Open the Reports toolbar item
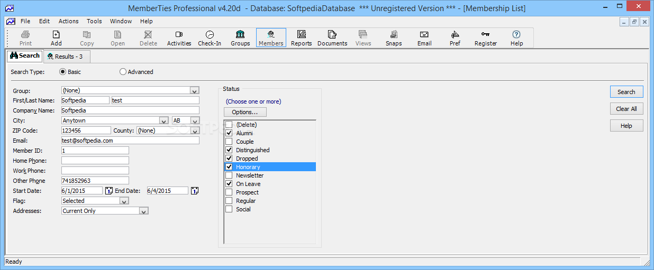Viewport: 654px width, 270px height. click(x=302, y=38)
